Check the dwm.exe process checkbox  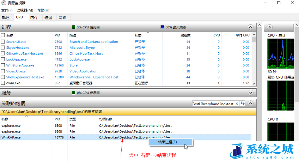[3, 83]
